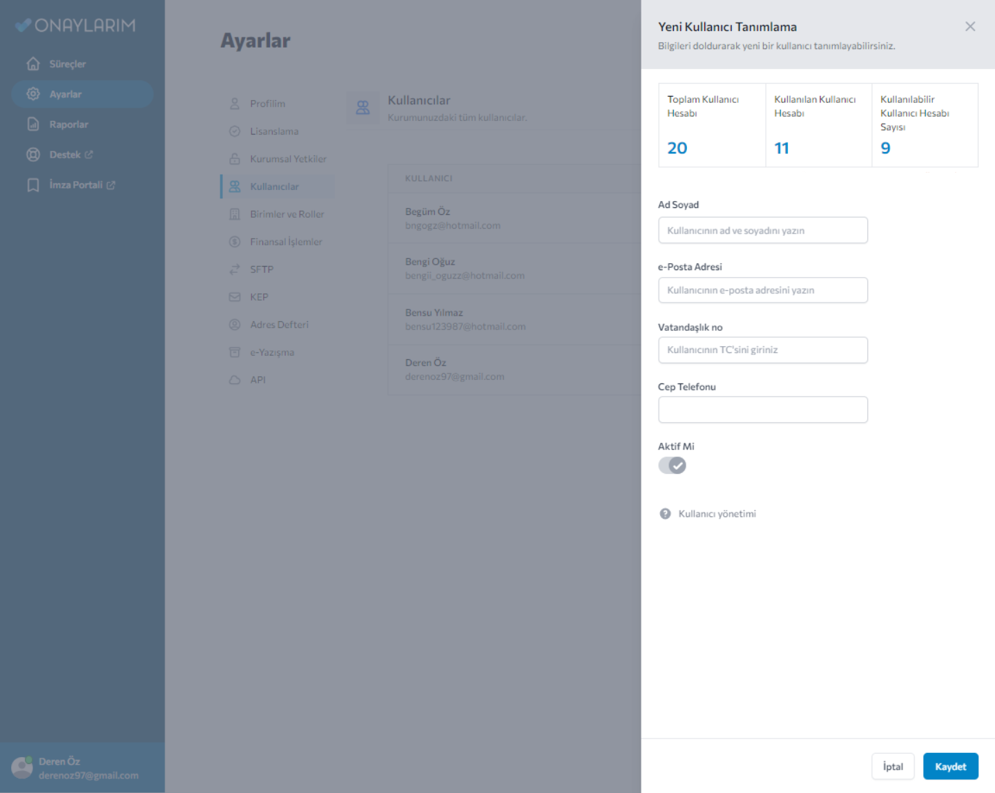Focus the e-Posta Adresi field
Image resolution: width=995 pixels, height=793 pixels.
click(x=762, y=290)
